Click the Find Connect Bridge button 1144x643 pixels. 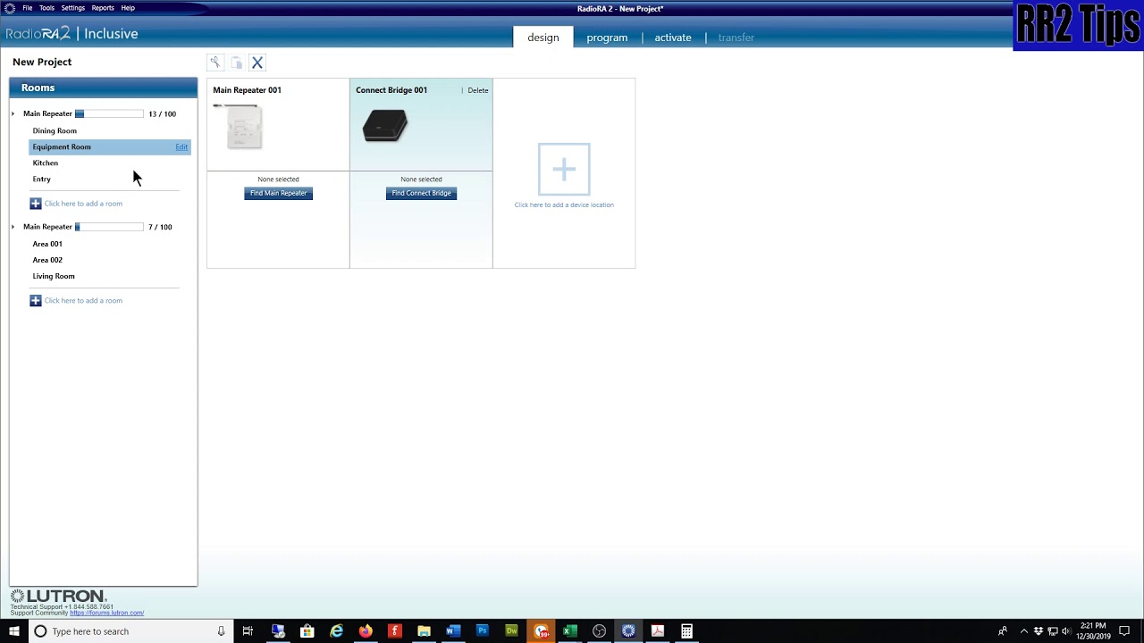click(x=421, y=193)
